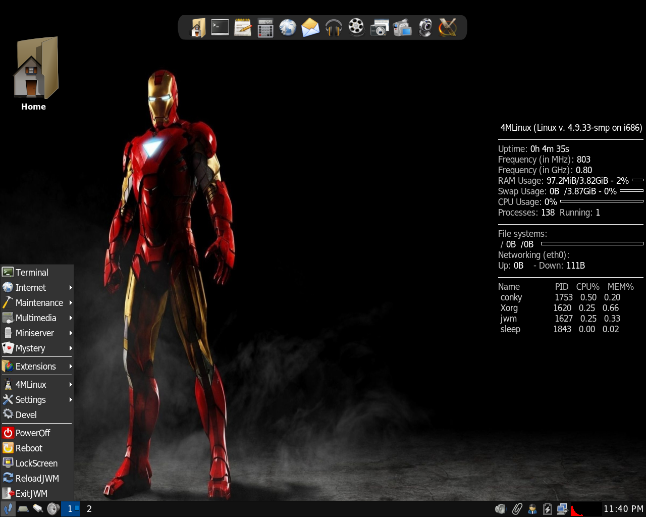Expand the Internet submenu
Viewport: 646px width, 517px height.
coord(37,287)
